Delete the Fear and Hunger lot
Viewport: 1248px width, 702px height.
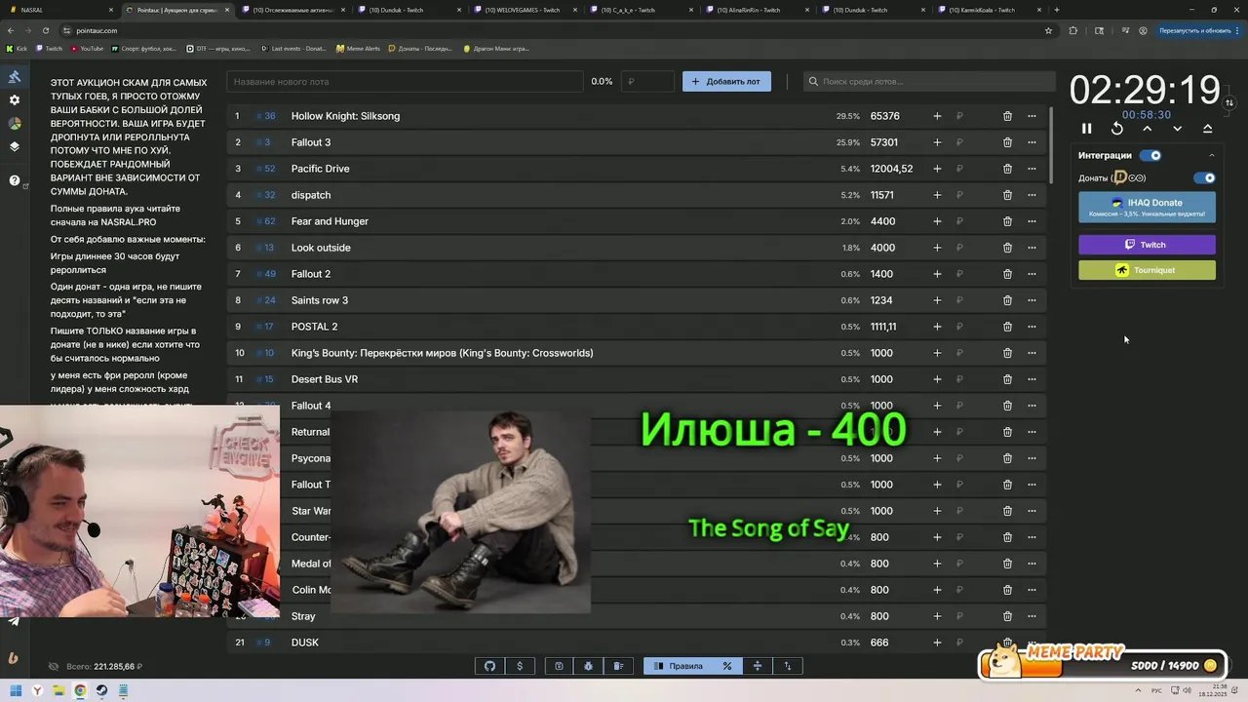point(1007,221)
